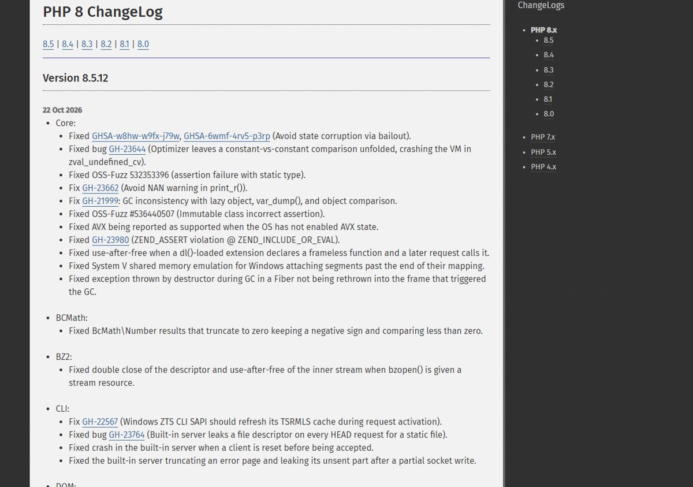Viewport: 693px width, 487px height.
Task: Click the bzopen() double close entry
Action: (x=265, y=376)
